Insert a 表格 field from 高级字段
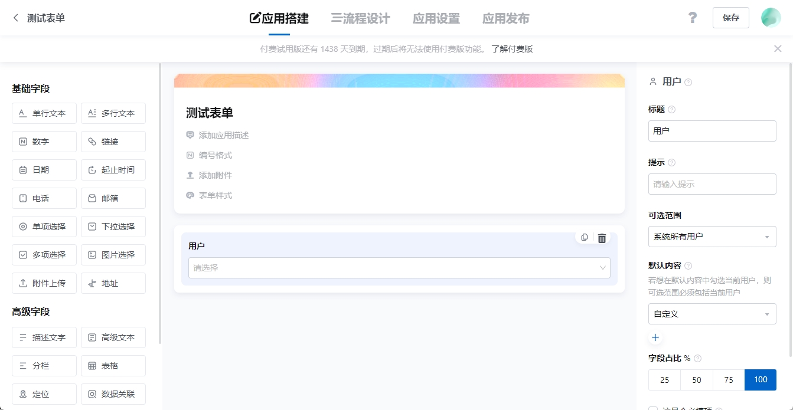Viewport: 793px width, 410px height. (113, 365)
